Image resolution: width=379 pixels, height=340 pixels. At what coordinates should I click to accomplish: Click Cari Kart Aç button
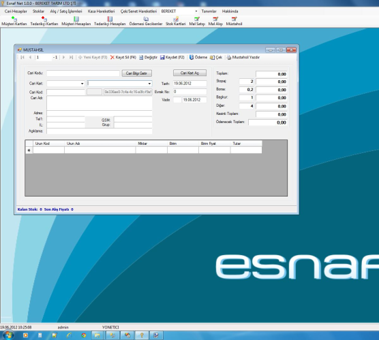point(189,73)
